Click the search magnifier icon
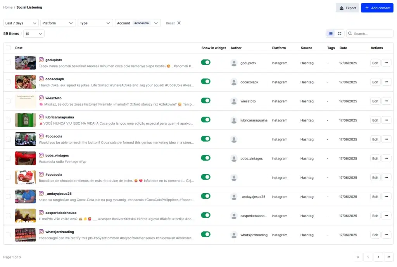This screenshot has width=397, height=267. [350, 33]
